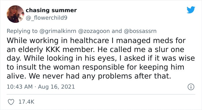Image resolution: width=202 pixels, height=110 pixels.
Task: Click the tweet's first line about healthcare
Action: 96,41
